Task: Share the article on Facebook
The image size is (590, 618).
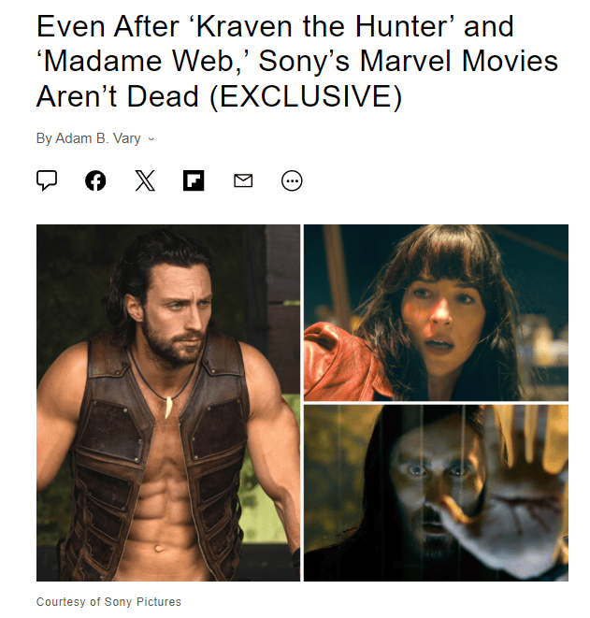Action: pyautogui.click(x=95, y=180)
